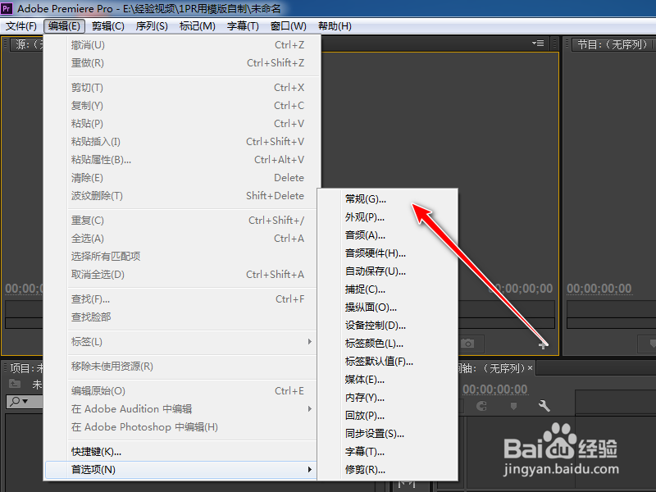
Task: Choose 常规(G)... preferences
Action: [387, 199]
